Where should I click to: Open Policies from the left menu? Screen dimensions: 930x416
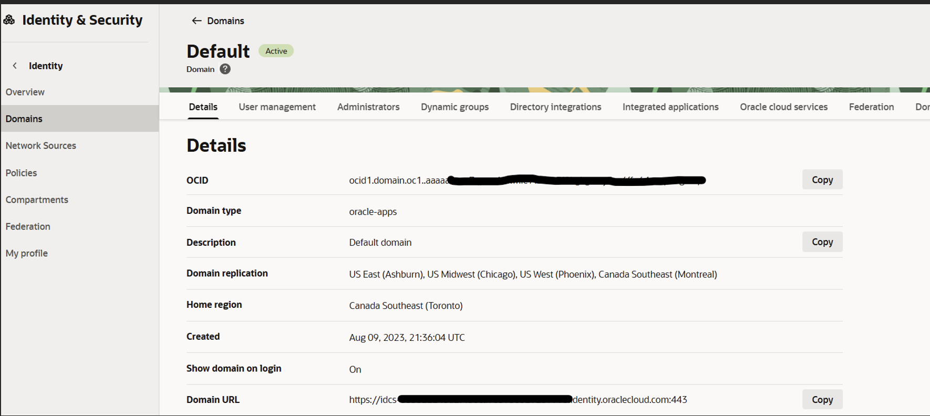(x=22, y=173)
